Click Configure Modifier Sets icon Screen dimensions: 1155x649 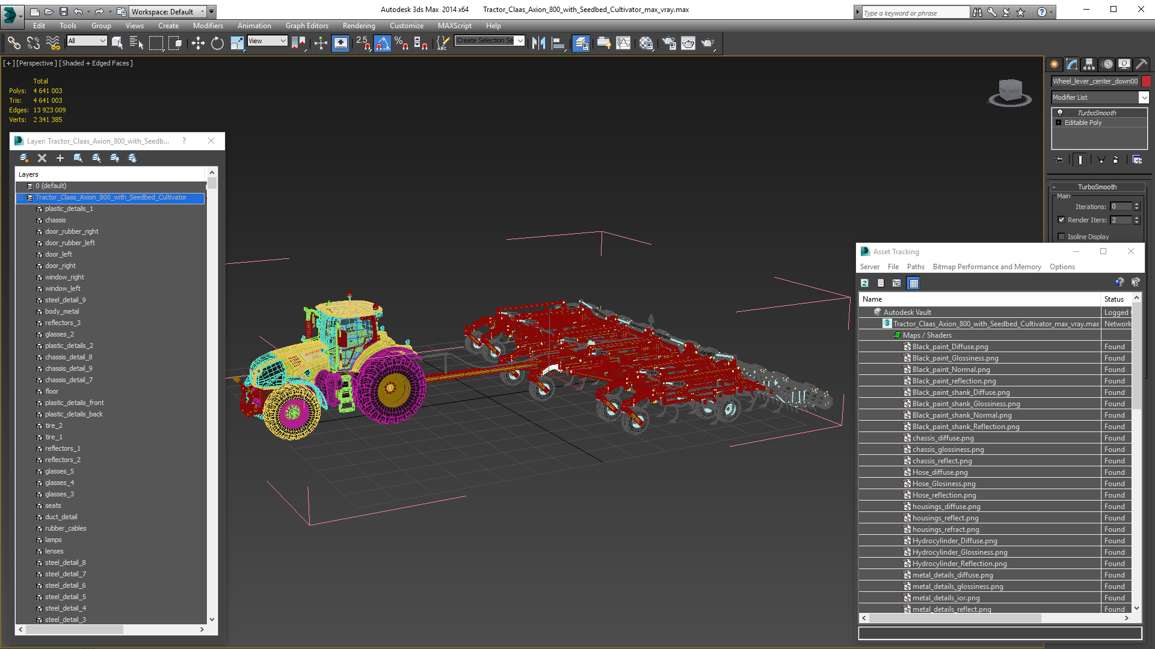pyautogui.click(x=1137, y=159)
